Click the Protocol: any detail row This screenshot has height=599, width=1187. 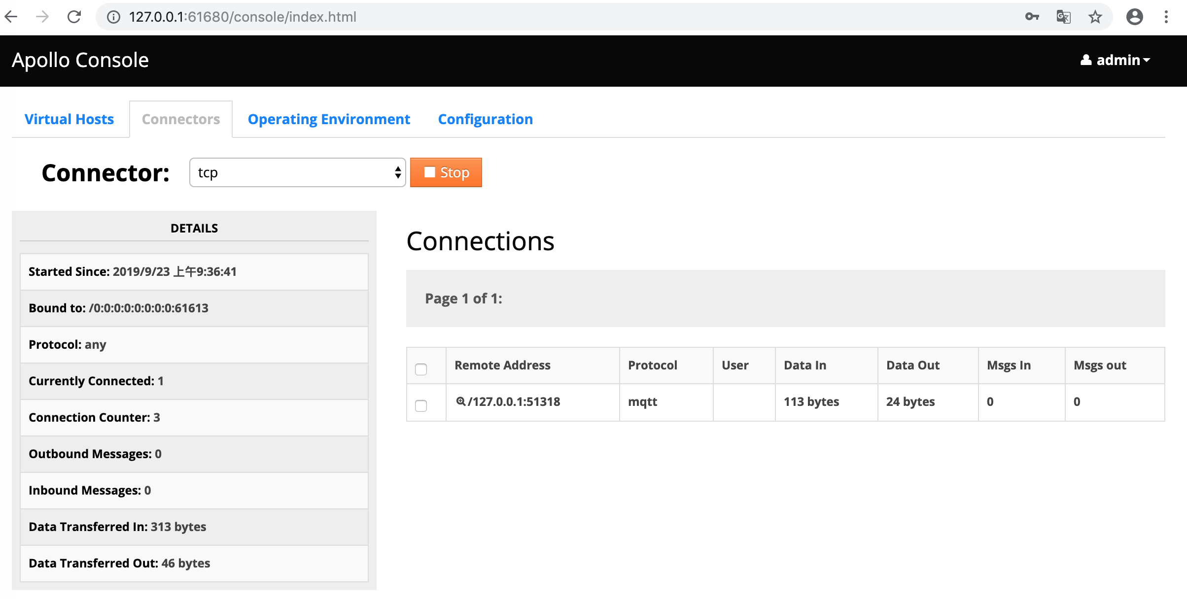coord(194,344)
